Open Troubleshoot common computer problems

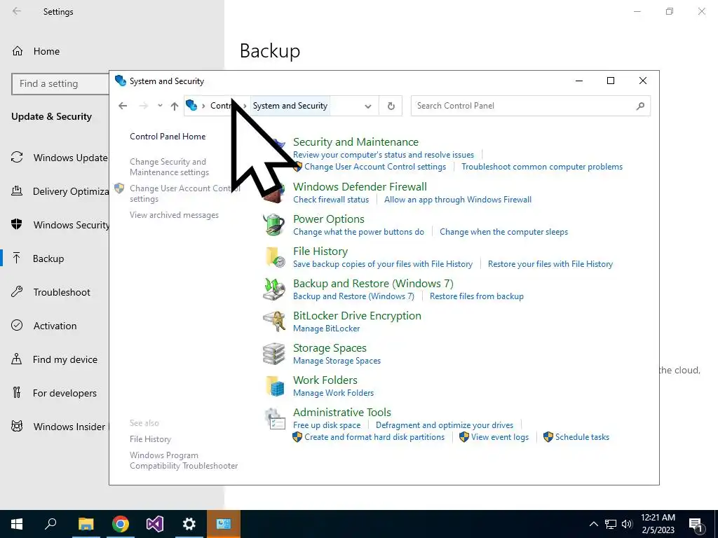tap(542, 167)
